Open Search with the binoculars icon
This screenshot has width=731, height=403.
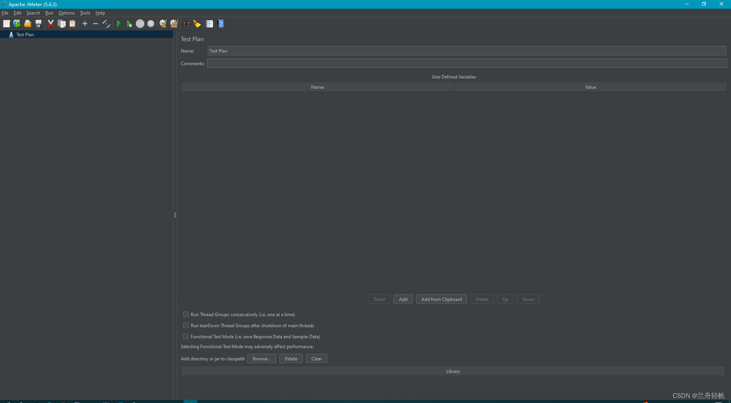(x=186, y=24)
